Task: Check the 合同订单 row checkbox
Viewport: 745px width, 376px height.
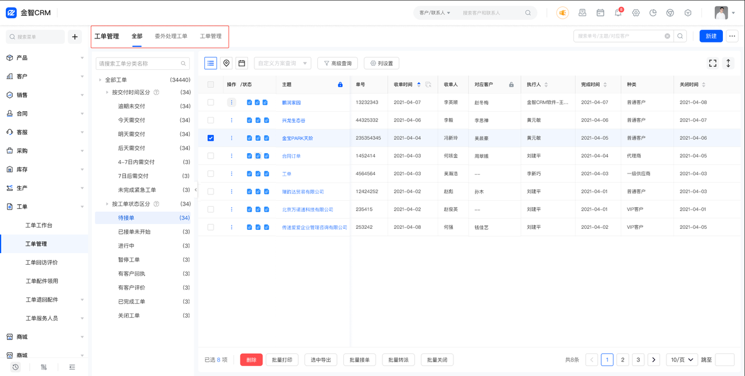Action: (211, 156)
